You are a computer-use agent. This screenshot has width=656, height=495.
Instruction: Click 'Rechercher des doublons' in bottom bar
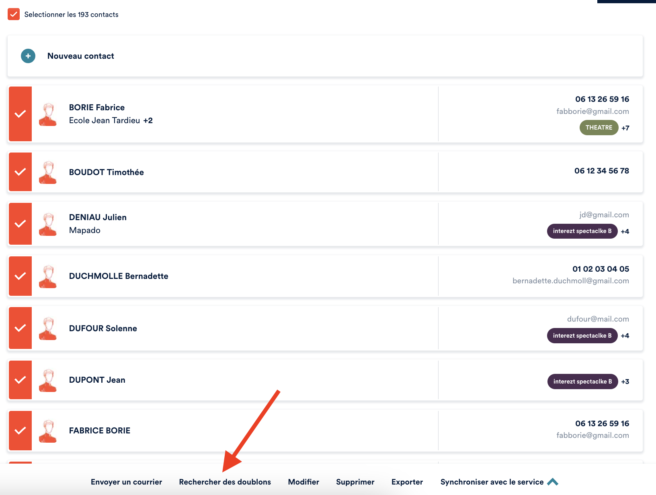(x=225, y=482)
